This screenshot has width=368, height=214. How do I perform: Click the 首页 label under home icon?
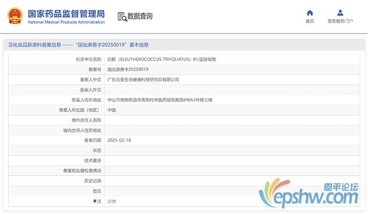[x=310, y=21]
